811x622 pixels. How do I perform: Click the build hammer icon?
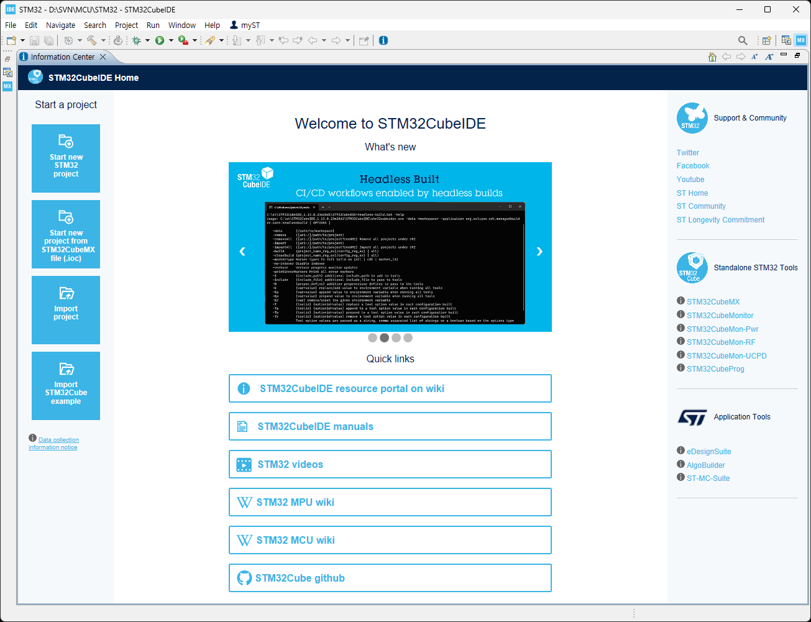click(92, 40)
